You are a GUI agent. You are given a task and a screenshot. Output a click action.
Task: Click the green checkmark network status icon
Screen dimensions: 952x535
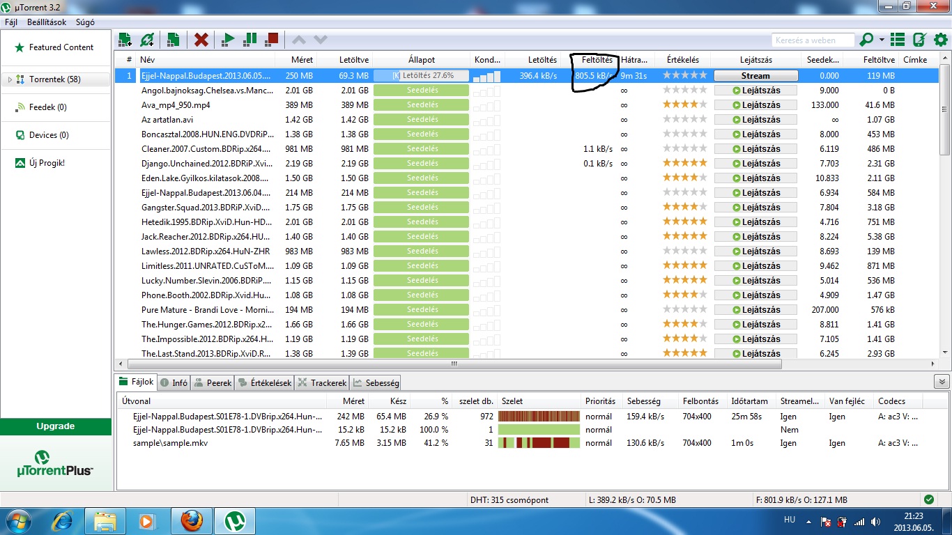click(x=928, y=499)
